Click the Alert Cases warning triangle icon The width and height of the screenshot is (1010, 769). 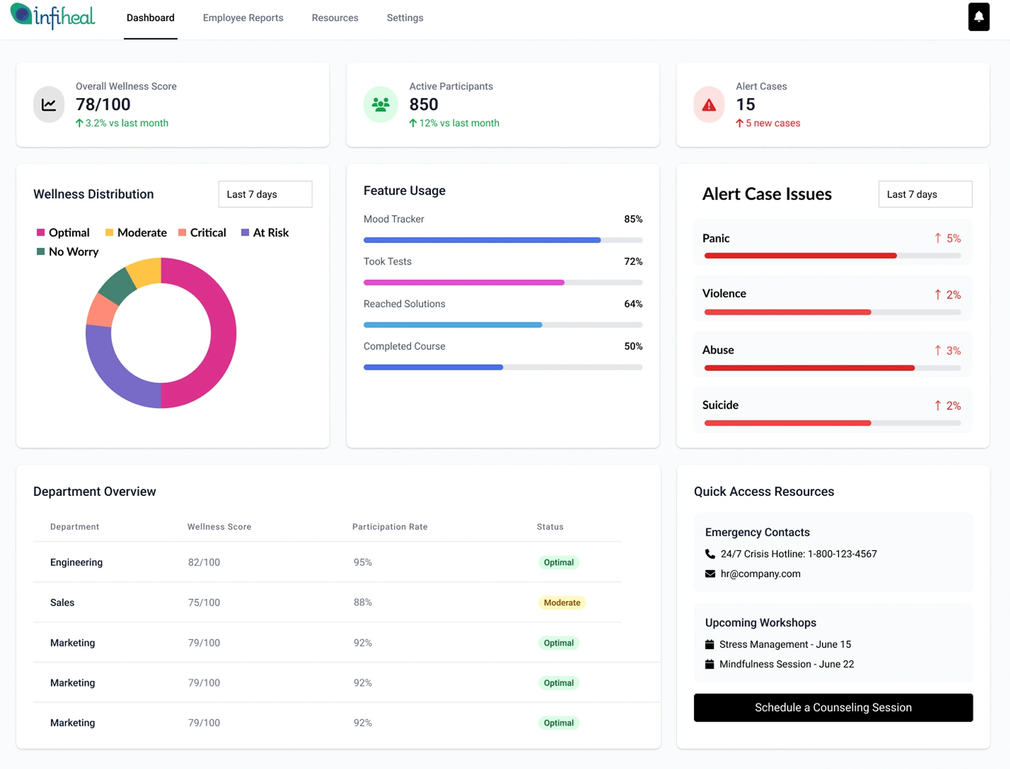click(x=708, y=104)
